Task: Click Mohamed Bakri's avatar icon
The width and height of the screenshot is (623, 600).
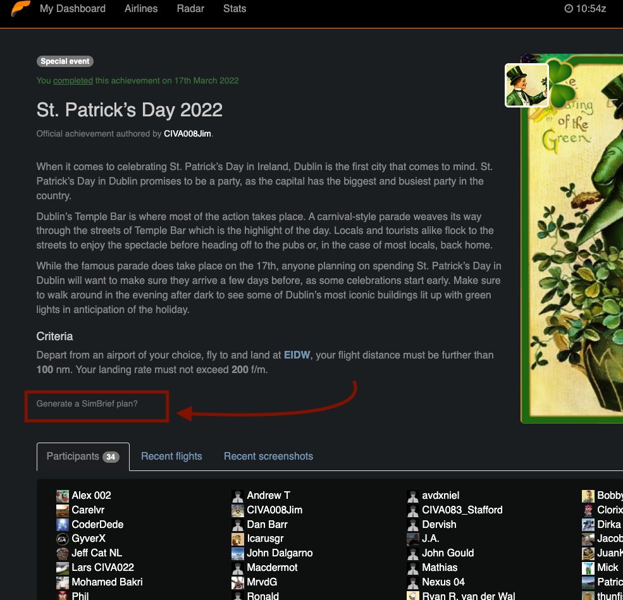Action: 63,582
